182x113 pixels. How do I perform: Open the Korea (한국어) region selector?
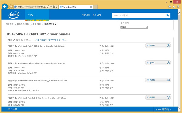(163, 109)
